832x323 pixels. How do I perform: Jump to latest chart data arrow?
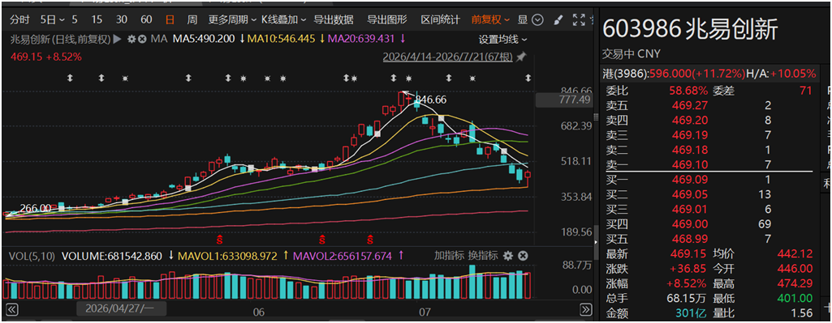tap(585, 310)
